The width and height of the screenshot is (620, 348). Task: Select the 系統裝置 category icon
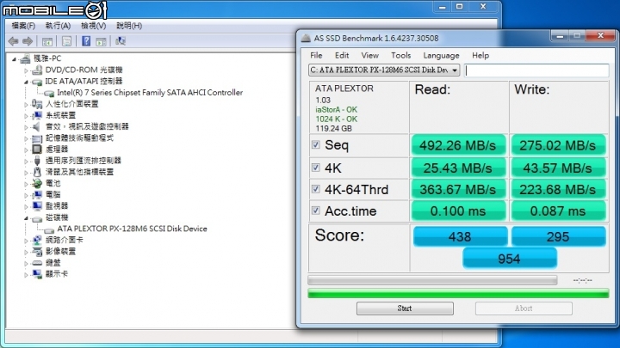[x=37, y=115]
